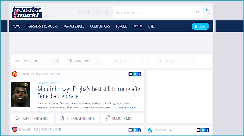Open the Forums menu
The image size is (244, 136).
click(122, 26)
